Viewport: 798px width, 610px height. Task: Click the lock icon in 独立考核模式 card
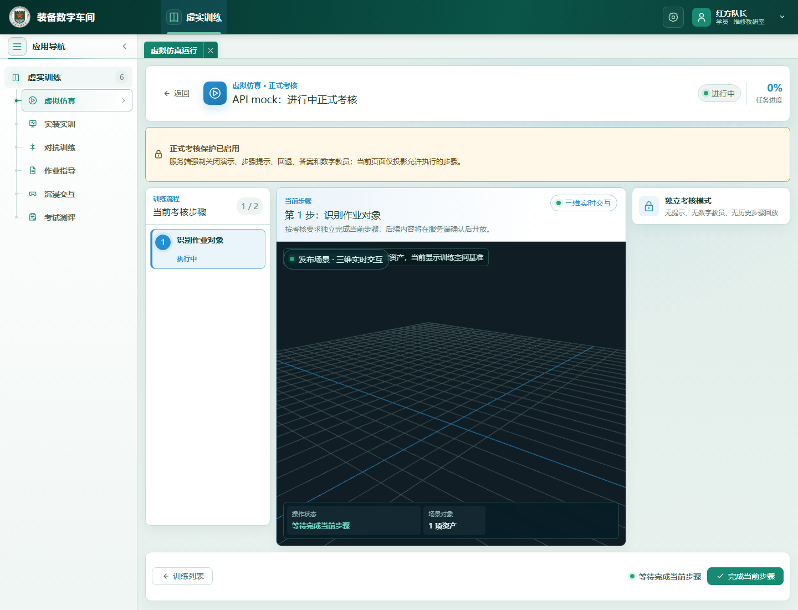[649, 206]
